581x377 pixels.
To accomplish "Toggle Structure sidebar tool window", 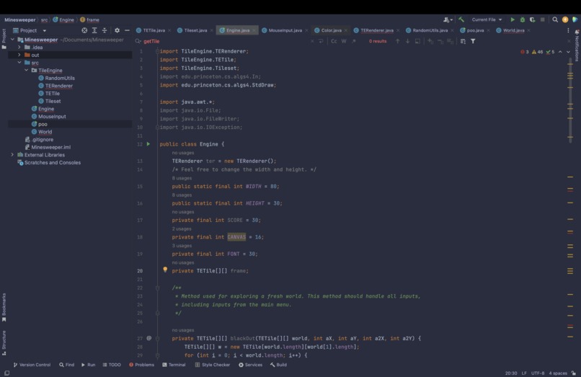I will [x=4, y=343].
